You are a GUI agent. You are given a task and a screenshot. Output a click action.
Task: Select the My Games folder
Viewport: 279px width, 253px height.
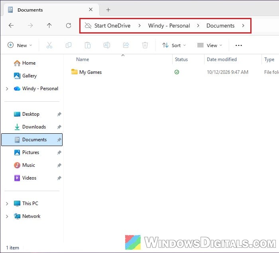tap(90, 72)
